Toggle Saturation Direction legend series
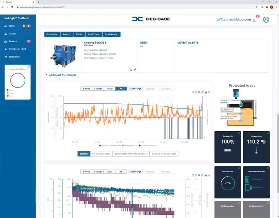Image resolution: width=279 pixels, height=218 pixels. (147, 146)
